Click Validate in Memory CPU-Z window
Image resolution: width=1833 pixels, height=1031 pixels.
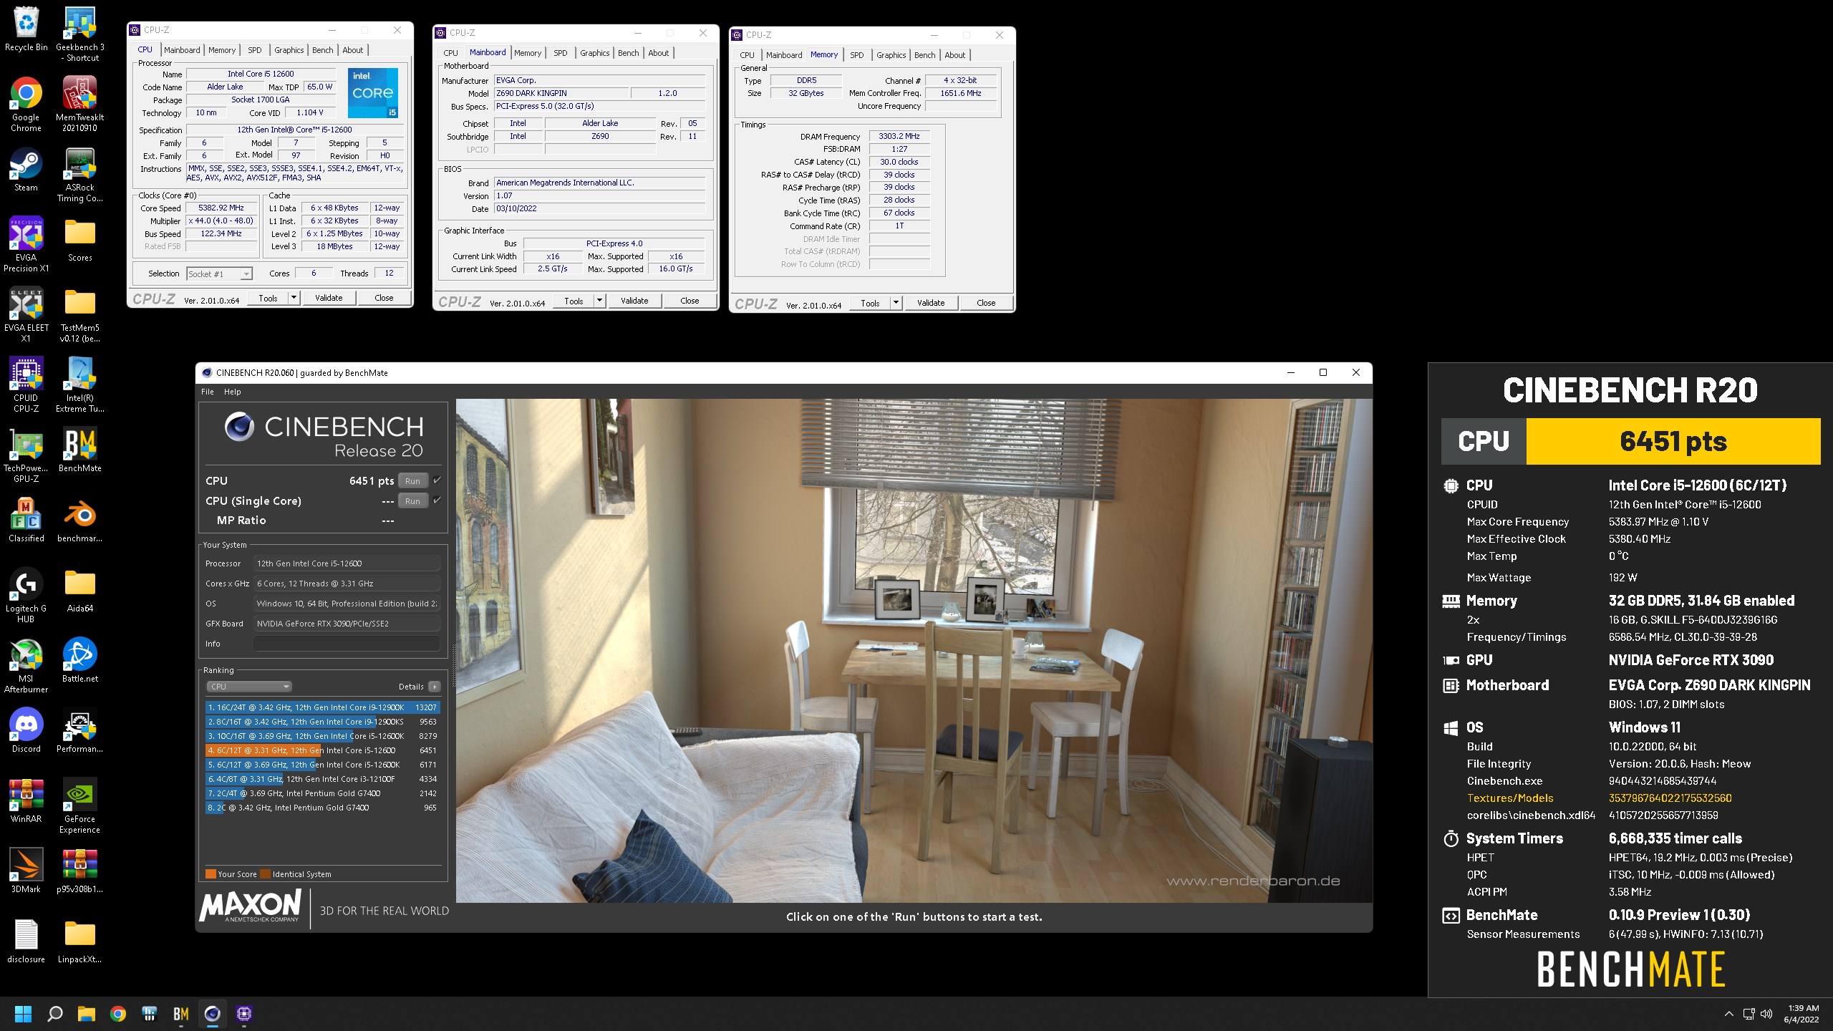click(931, 303)
